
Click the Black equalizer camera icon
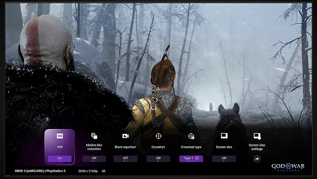(125, 136)
